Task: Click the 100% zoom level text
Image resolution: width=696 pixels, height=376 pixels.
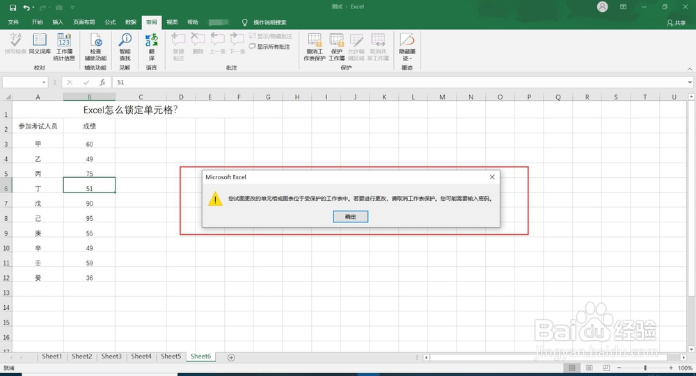Action: click(685, 368)
